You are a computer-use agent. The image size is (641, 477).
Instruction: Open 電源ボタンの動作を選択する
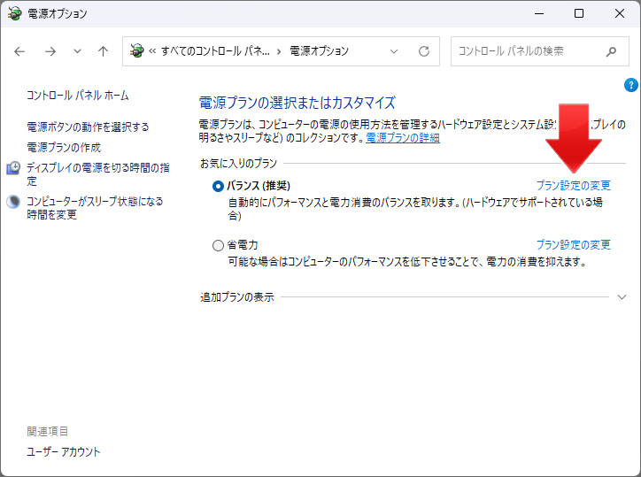coord(88,127)
